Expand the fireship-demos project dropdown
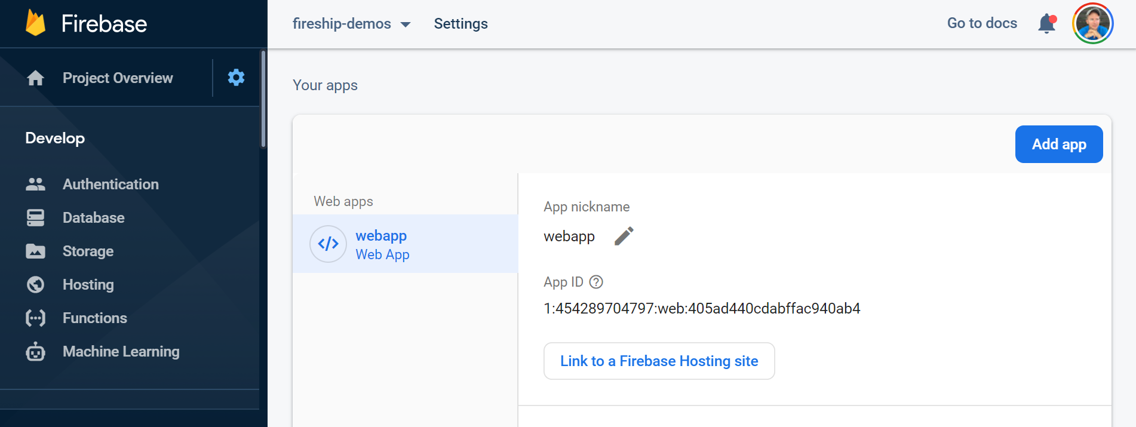Viewport: 1136px width, 427px height. (406, 24)
